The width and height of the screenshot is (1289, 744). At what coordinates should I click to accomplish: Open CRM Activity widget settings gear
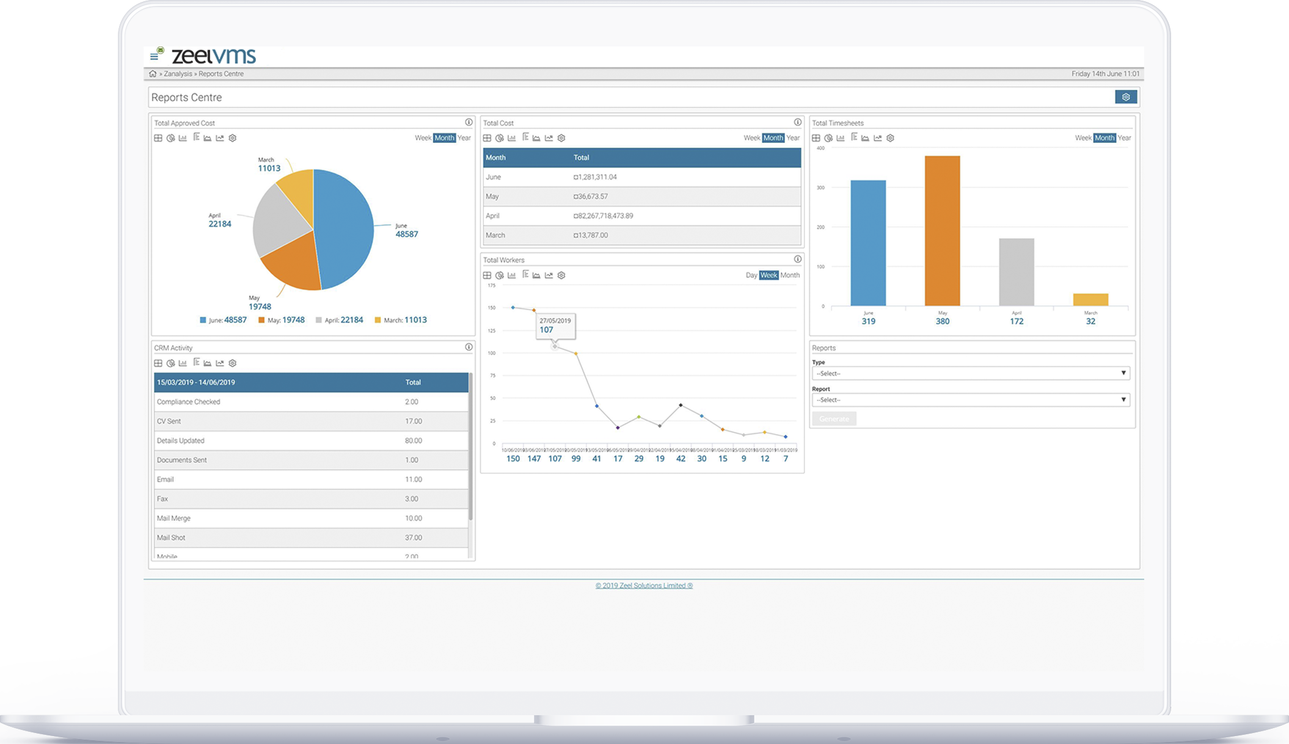click(x=232, y=363)
